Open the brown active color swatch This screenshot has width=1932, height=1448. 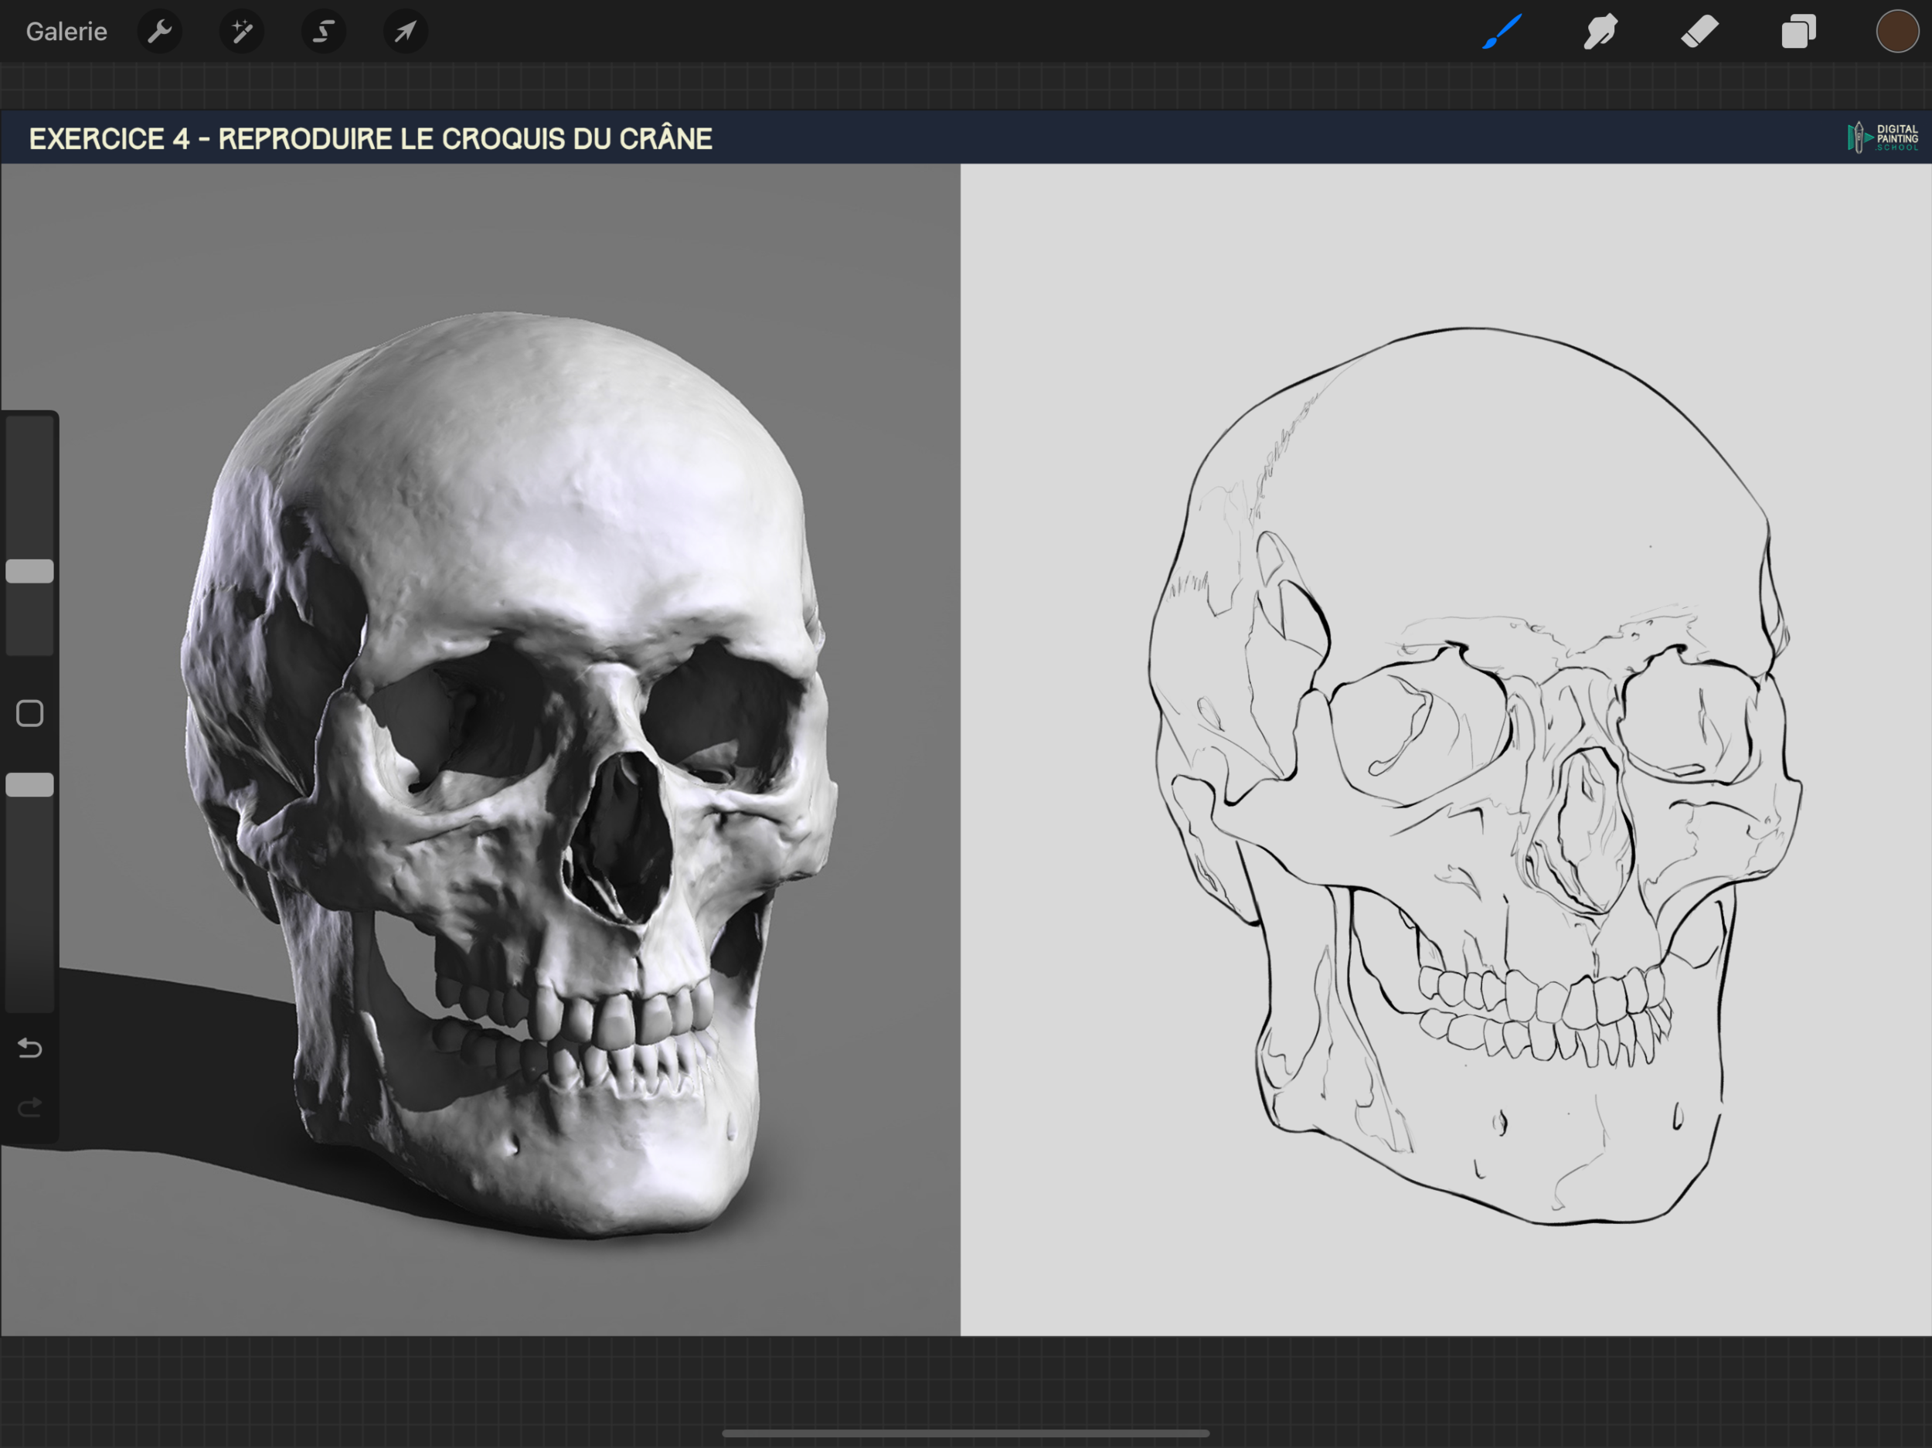pos(1897,32)
